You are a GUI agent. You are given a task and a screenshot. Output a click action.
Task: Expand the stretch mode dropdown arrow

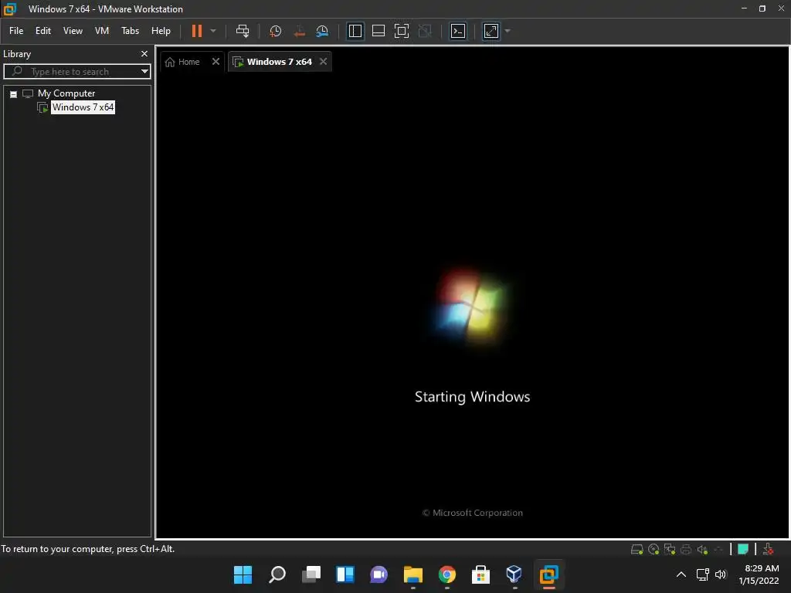coord(508,31)
